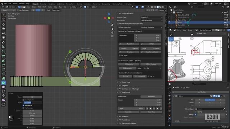Screen dimensions: 230x129
Task: Expand the BezierCircle.001 tree item
Action: tap(174, 15)
